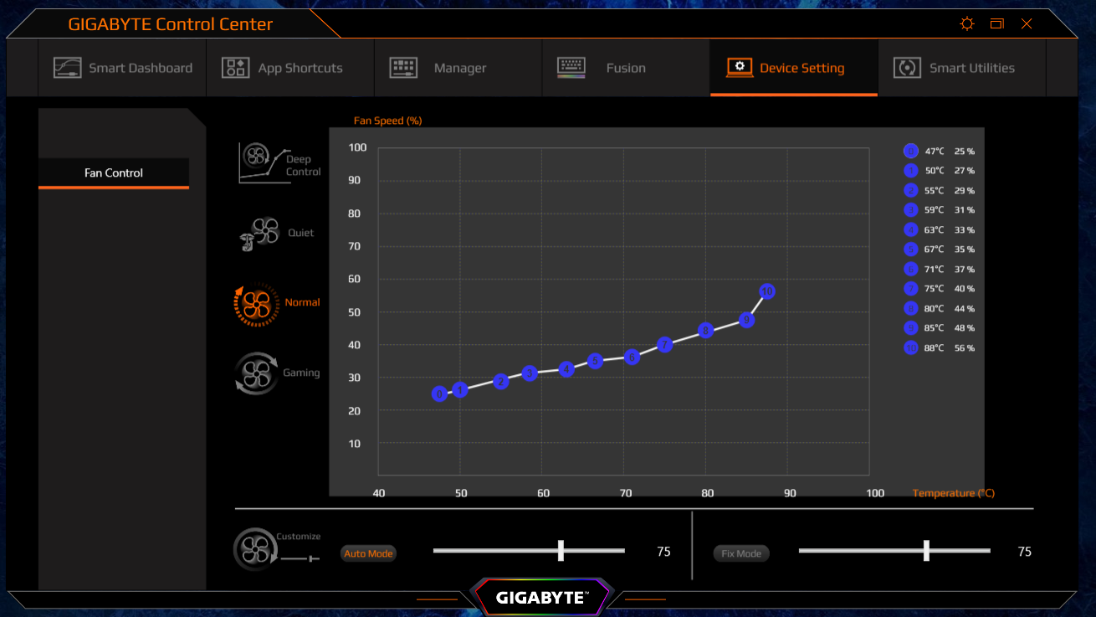Image resolution: width=1096 pixels, height=617 pixels.
Task: Click the 59°C 31% legend entry
Action: point(940,210)
